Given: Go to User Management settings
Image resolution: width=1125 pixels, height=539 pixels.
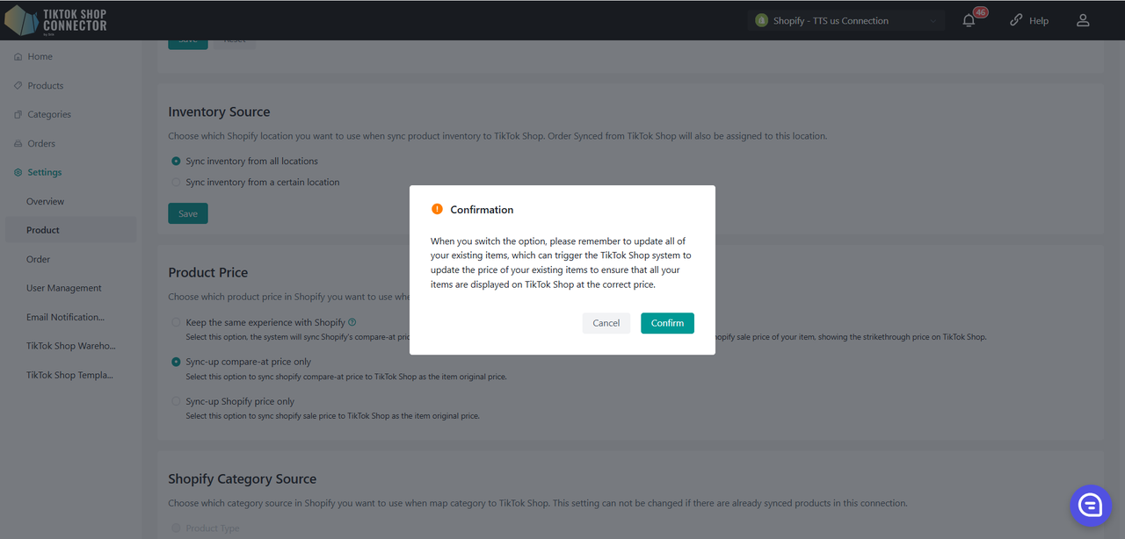Looking at the screenshot, I should pyautogui.click(x=64, y=288).
